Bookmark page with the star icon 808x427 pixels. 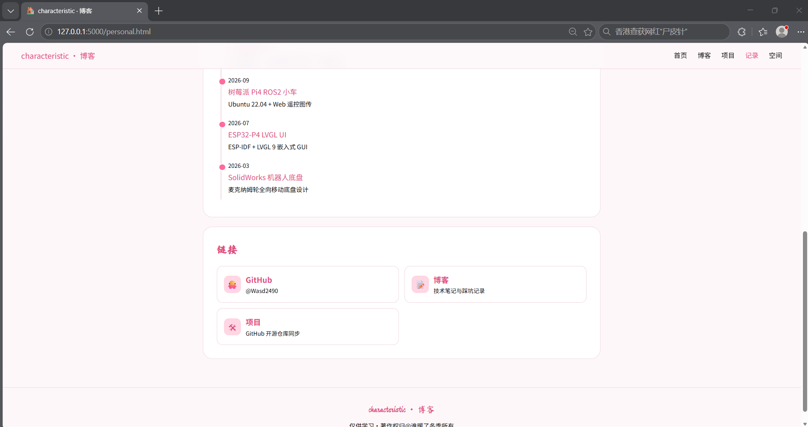[588, 32]
